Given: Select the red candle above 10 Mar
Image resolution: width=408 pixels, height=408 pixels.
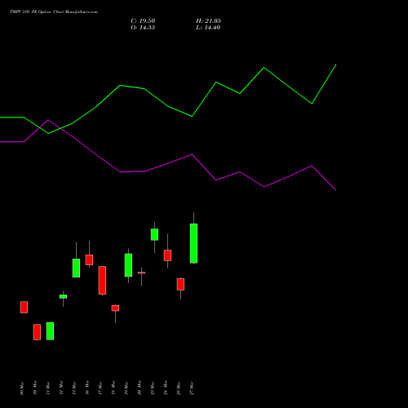Looking at the screenshot, I should click(x=37, y=332).
